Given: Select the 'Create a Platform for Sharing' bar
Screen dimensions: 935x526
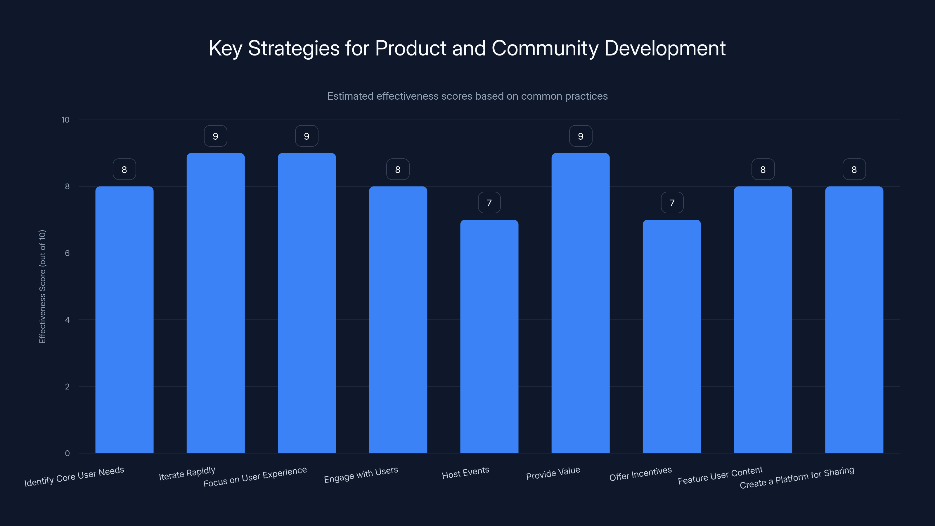Looking at the screenshot, I should coord(854,319).
